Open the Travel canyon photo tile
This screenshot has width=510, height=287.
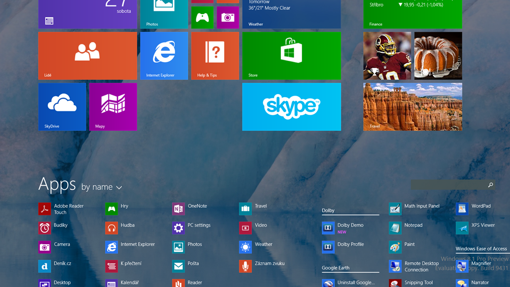pyautogui.click(x=412, y=107)
